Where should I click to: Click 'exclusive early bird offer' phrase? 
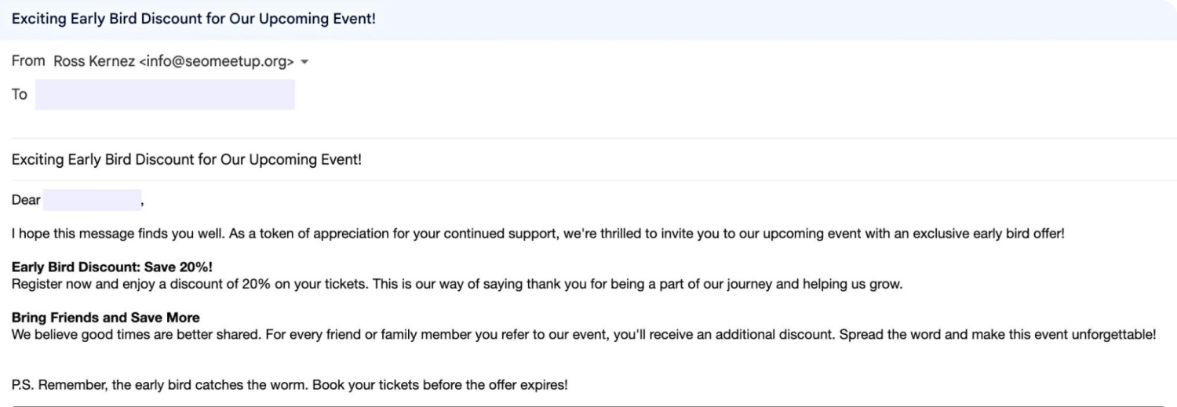(987, 234)
